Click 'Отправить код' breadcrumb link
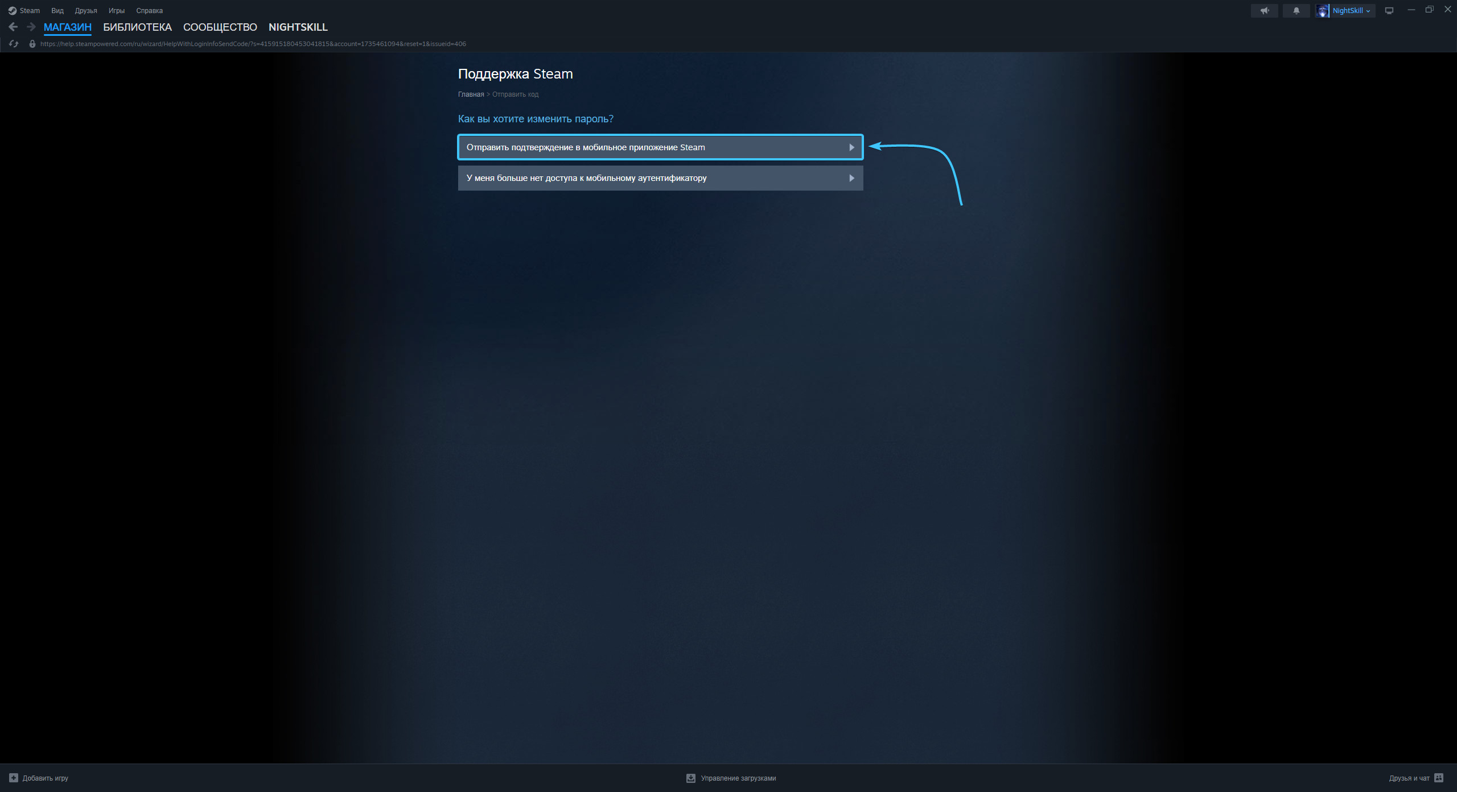The height and width of the screenshot is (792, 1457). click(x=517, y=94)
